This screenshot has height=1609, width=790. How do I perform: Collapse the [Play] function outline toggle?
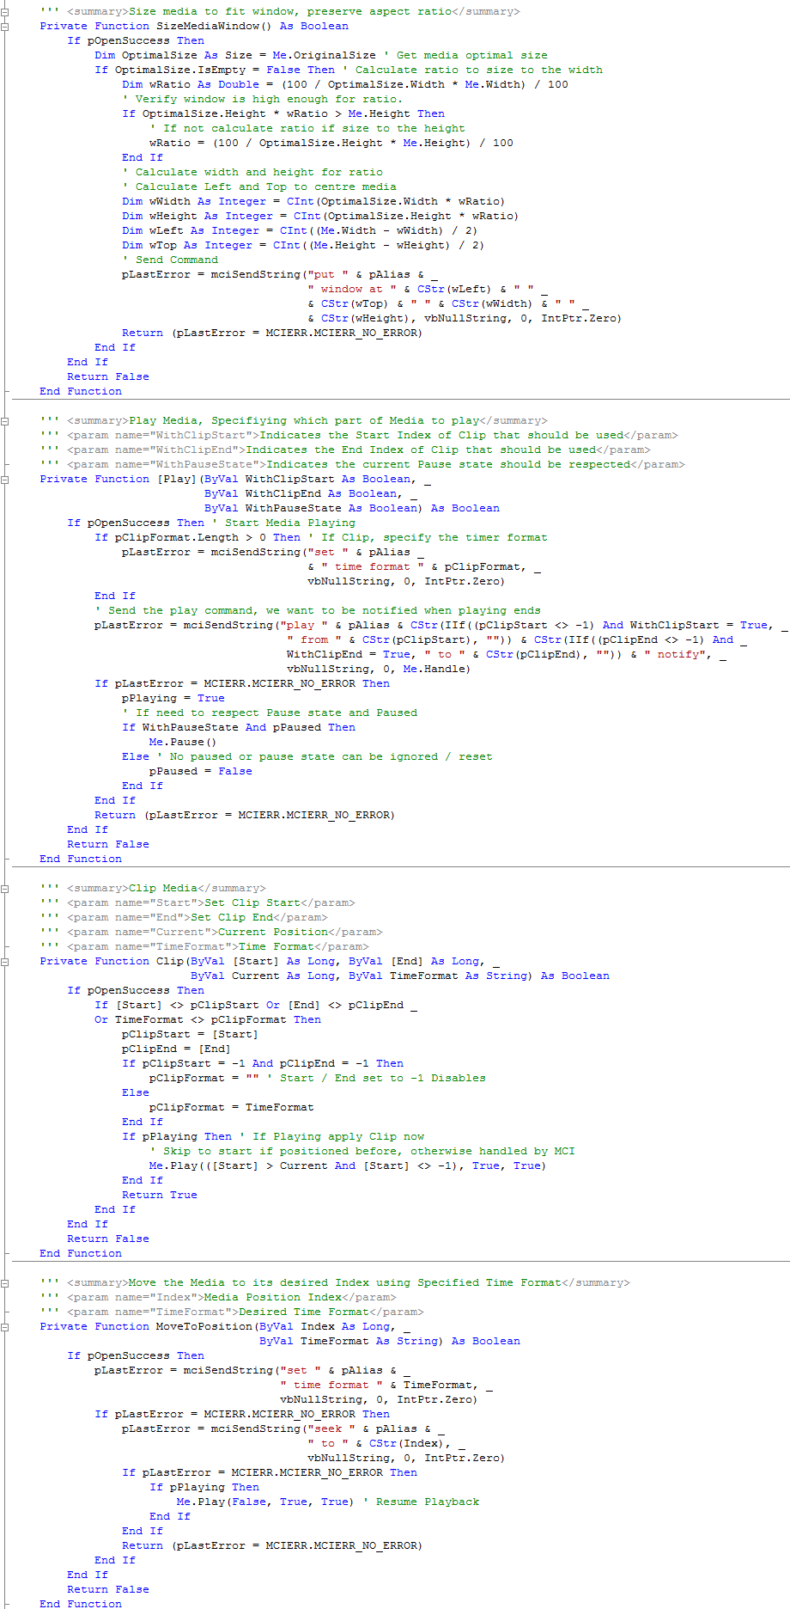pyautogui.click(x=5, y=480)
